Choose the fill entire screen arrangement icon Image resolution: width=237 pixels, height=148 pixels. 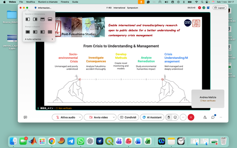click(x=28, y=32)
